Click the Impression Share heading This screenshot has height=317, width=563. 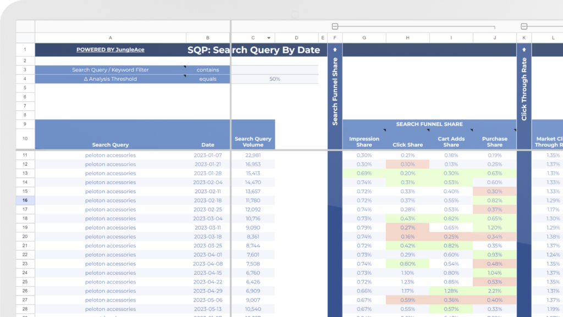pyautogui.click(x=364, y=142)
